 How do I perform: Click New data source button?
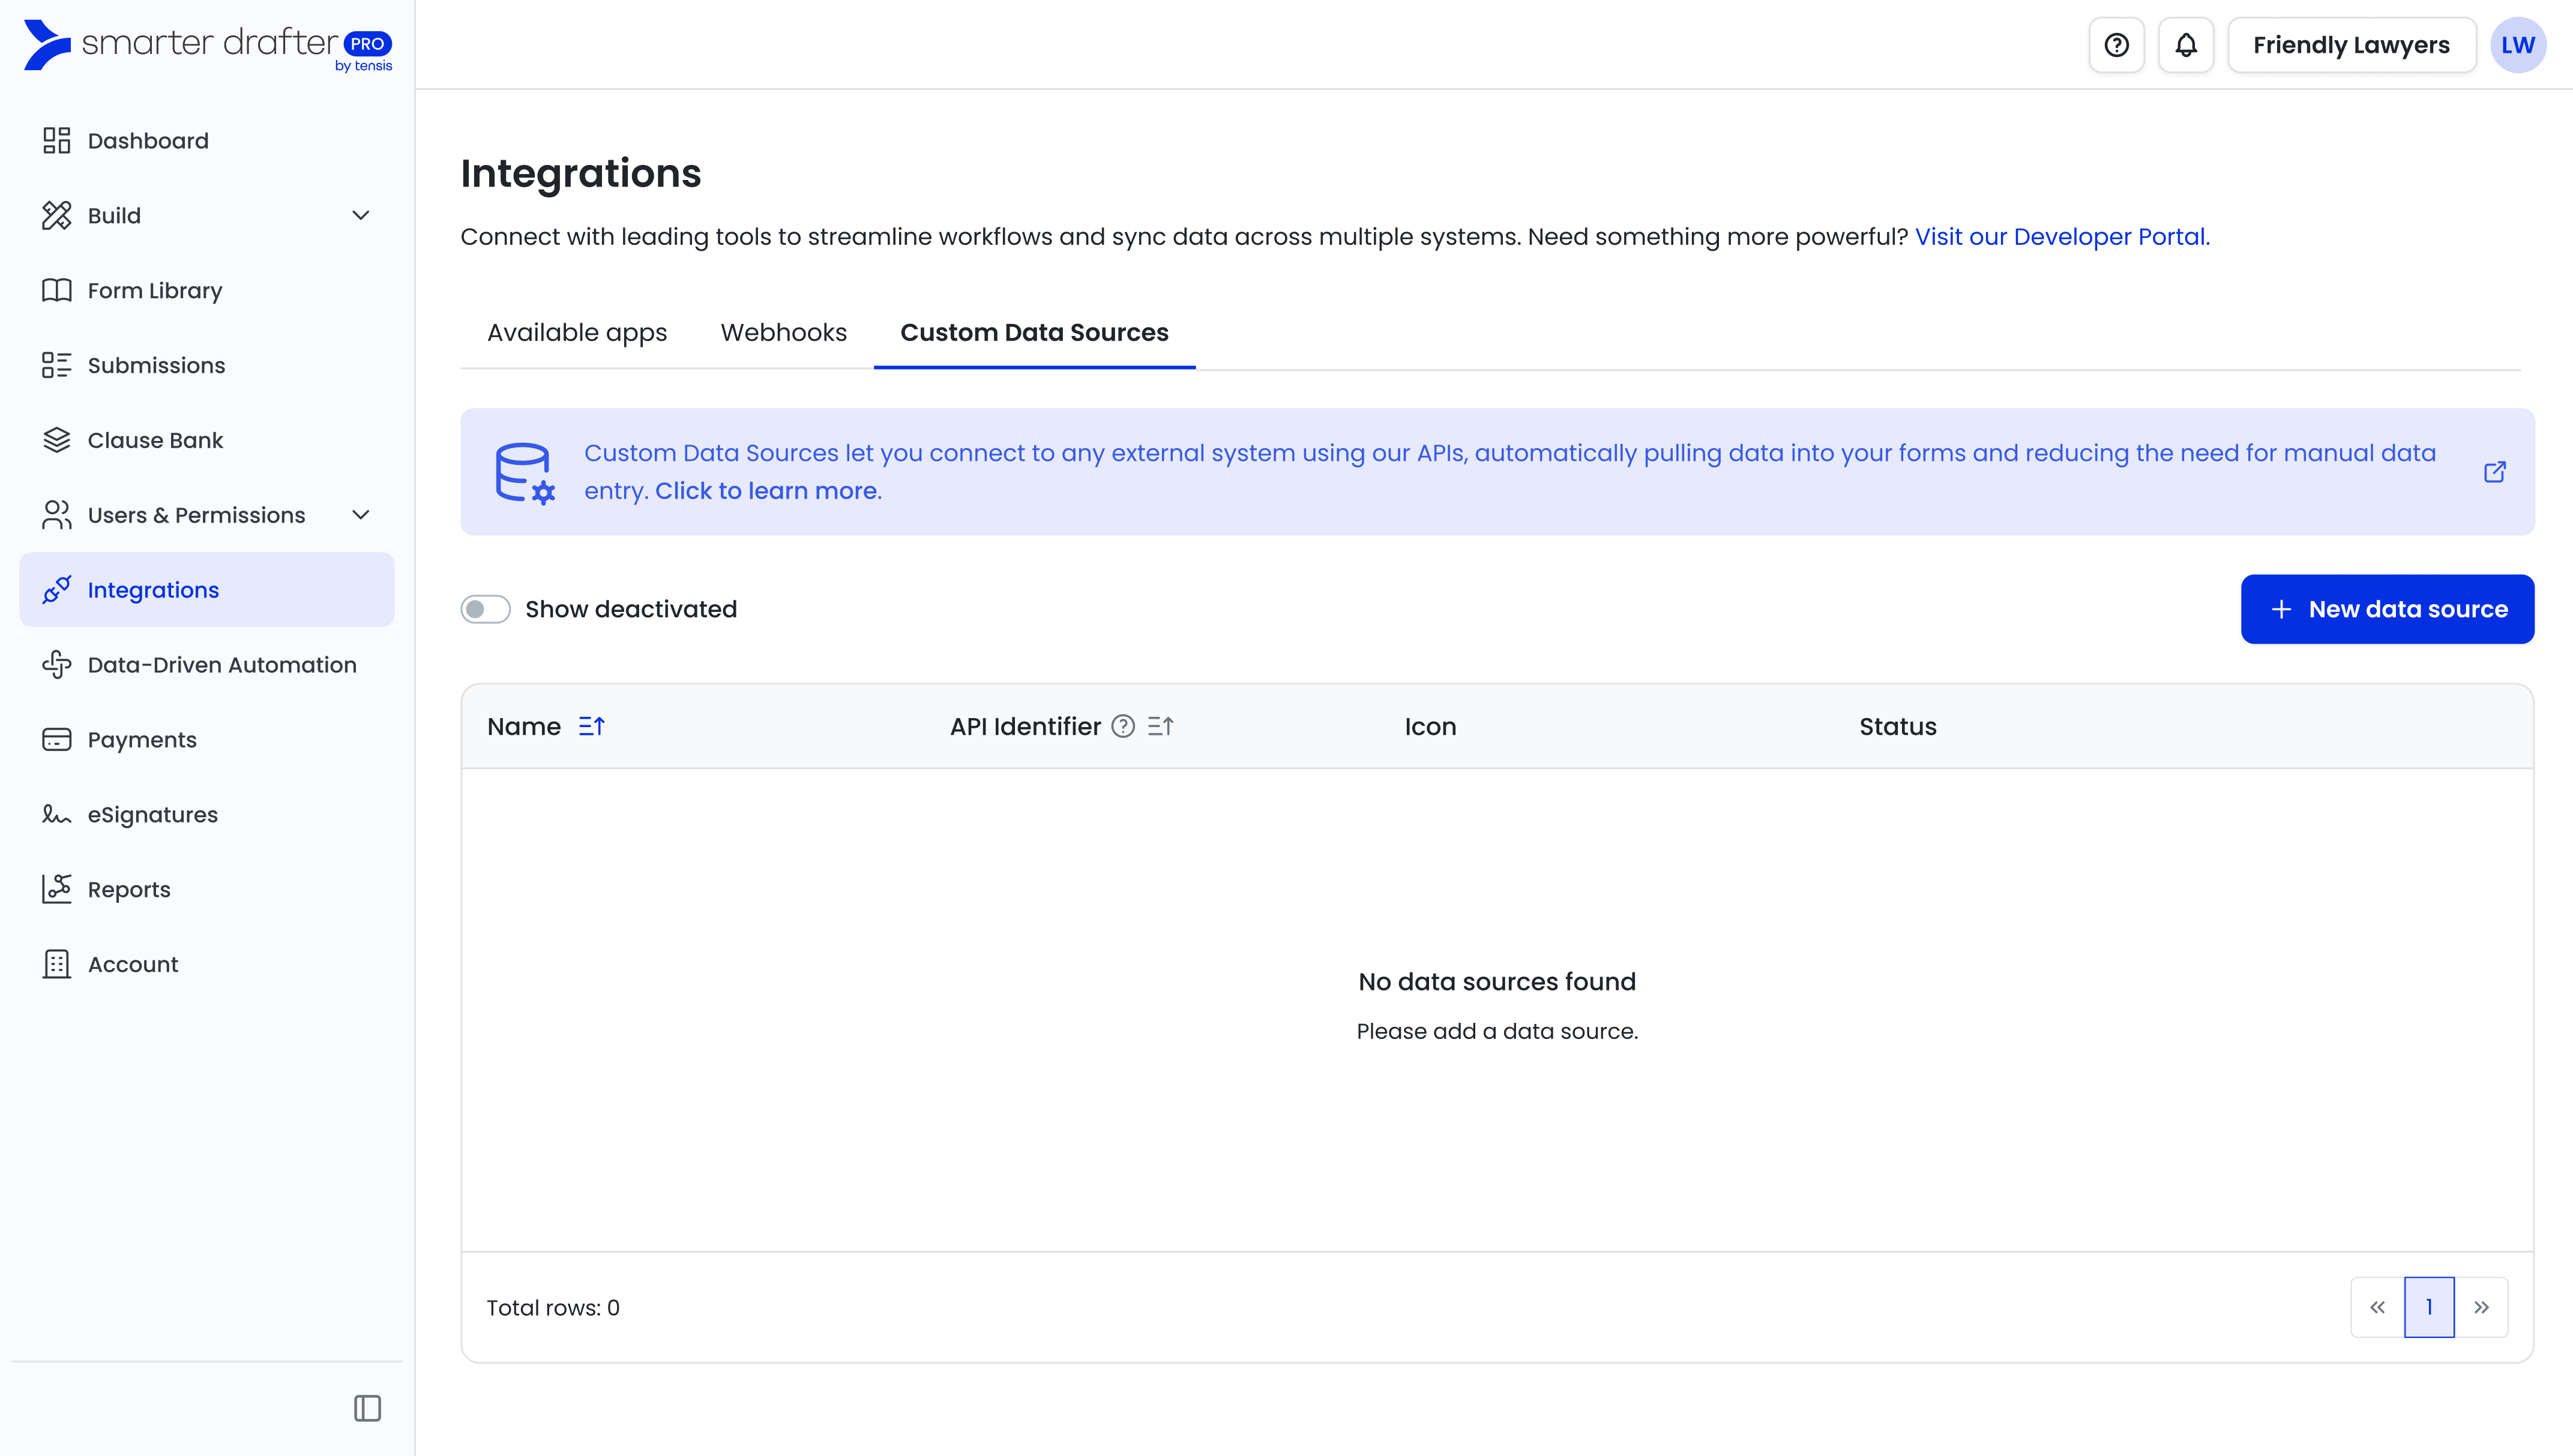click(2387, 609)
